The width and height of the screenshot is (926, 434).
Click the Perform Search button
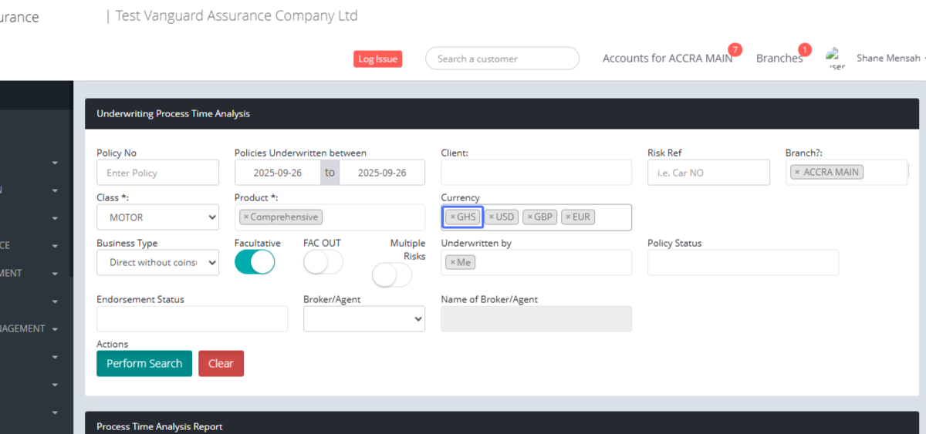[x=144, y=364]
